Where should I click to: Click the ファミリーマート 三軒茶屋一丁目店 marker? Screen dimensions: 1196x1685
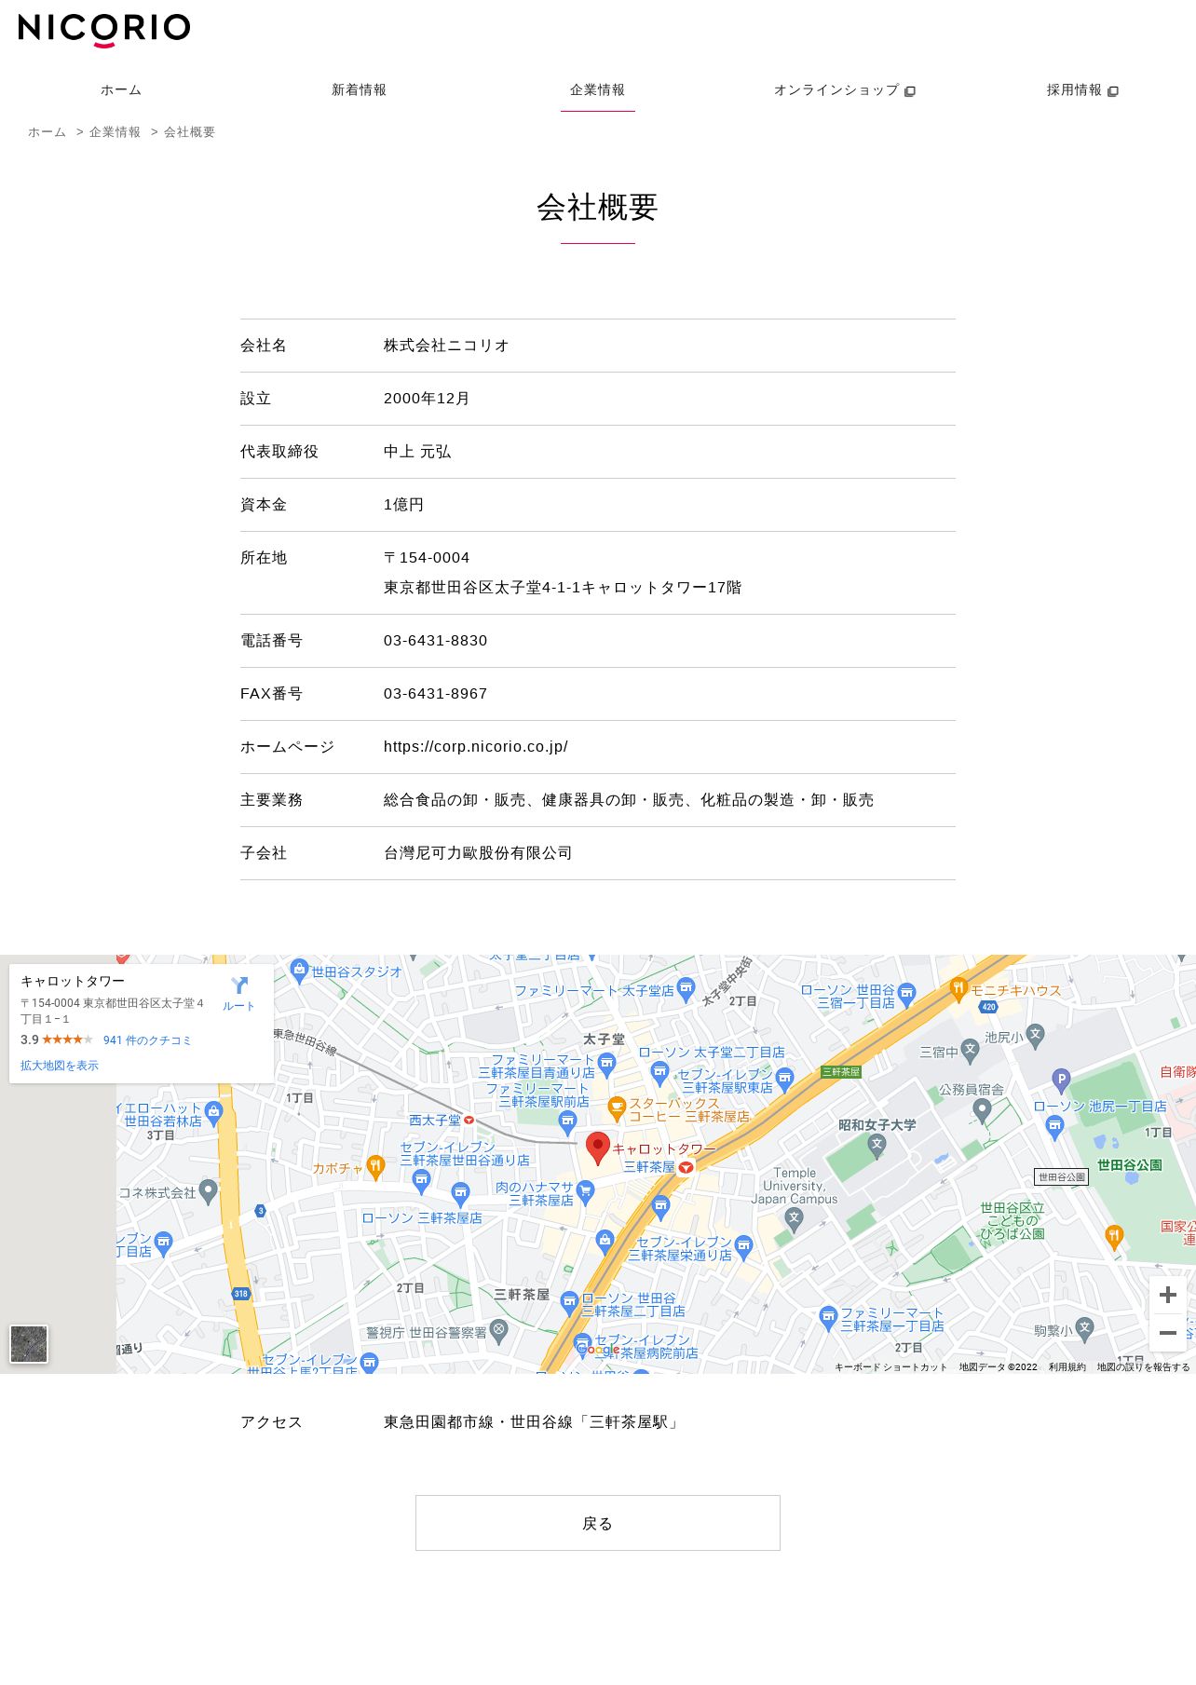tap(828, 1317)
